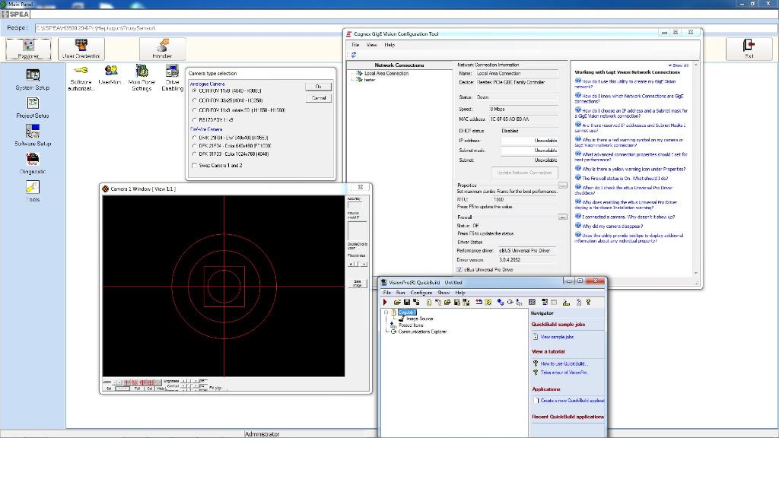
Task: Click Show All in GigE help pane
Action: pos(679,65)
